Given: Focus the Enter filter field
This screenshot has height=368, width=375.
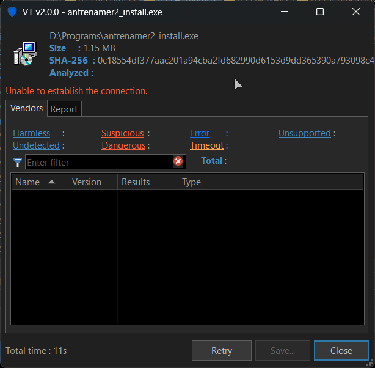Looking at the screenshot, I should (x=99, y=162).
